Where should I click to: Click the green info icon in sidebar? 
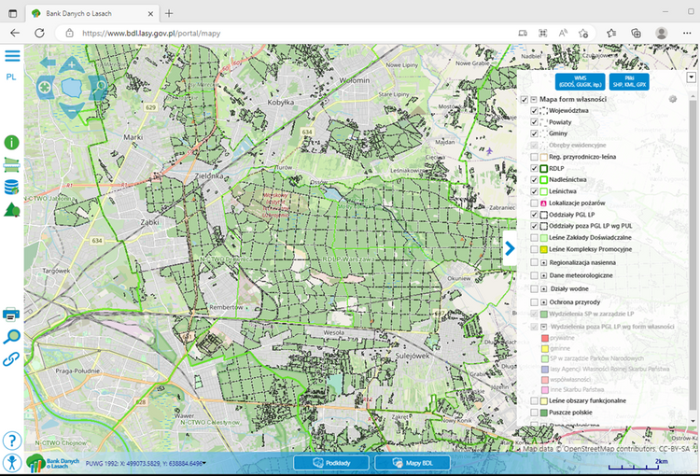[x=12, y=143]
